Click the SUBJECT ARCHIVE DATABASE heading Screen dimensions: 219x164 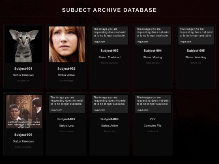[109, 10]
